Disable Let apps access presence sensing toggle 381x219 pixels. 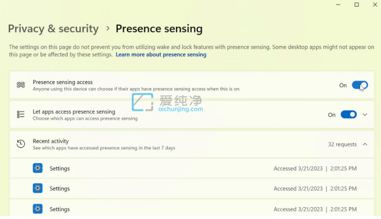349,115
